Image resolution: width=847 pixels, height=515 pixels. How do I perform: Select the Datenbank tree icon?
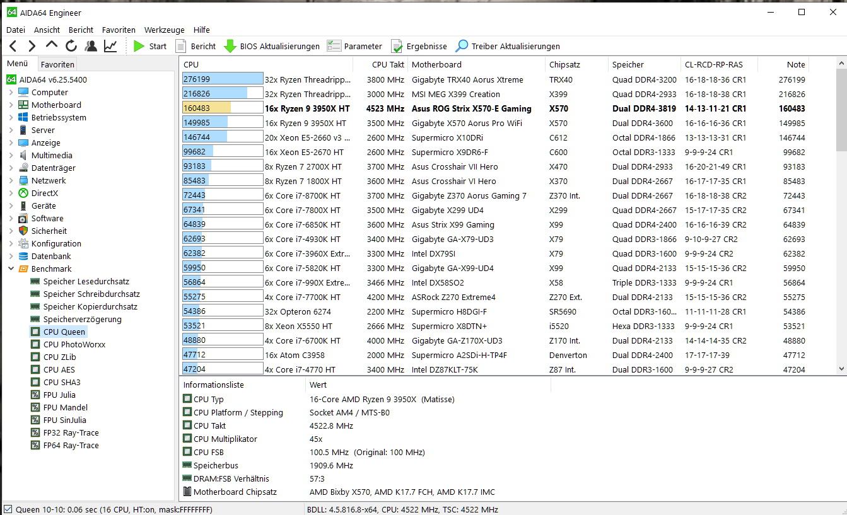tap(23, 256)
